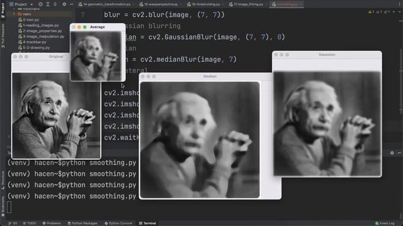The image size is (403, 226).
Task: Click the cv2.GaussianBlur code line
Action: (x=205, y=37)
